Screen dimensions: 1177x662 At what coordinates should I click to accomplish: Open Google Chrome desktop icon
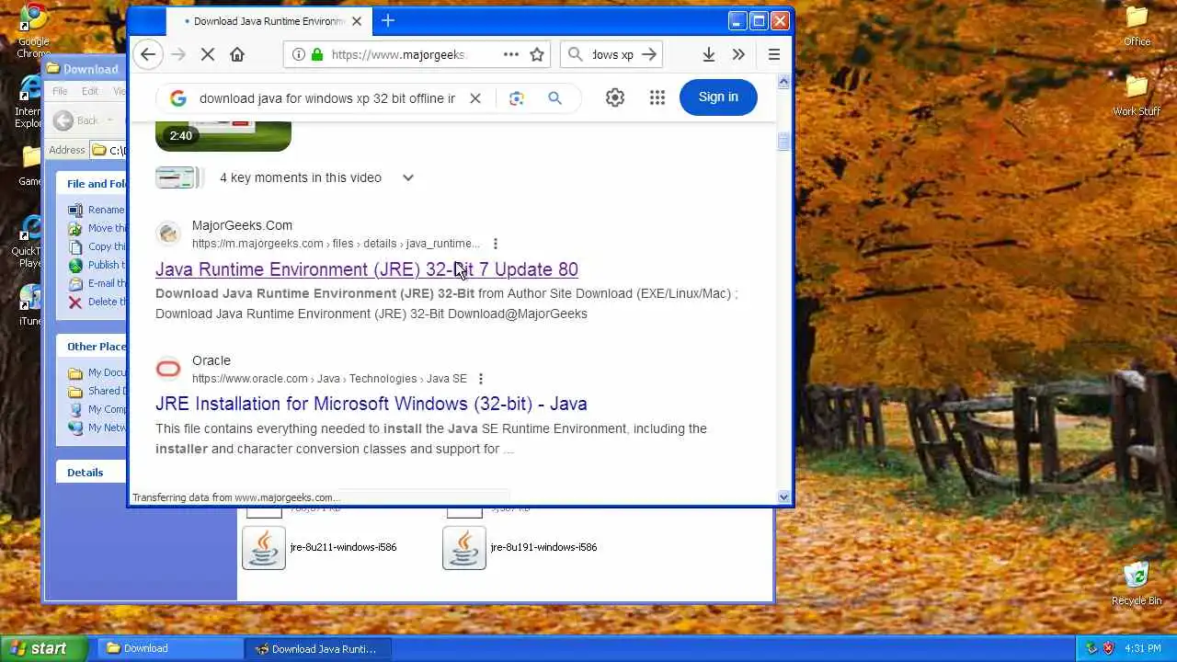(33, 29)
